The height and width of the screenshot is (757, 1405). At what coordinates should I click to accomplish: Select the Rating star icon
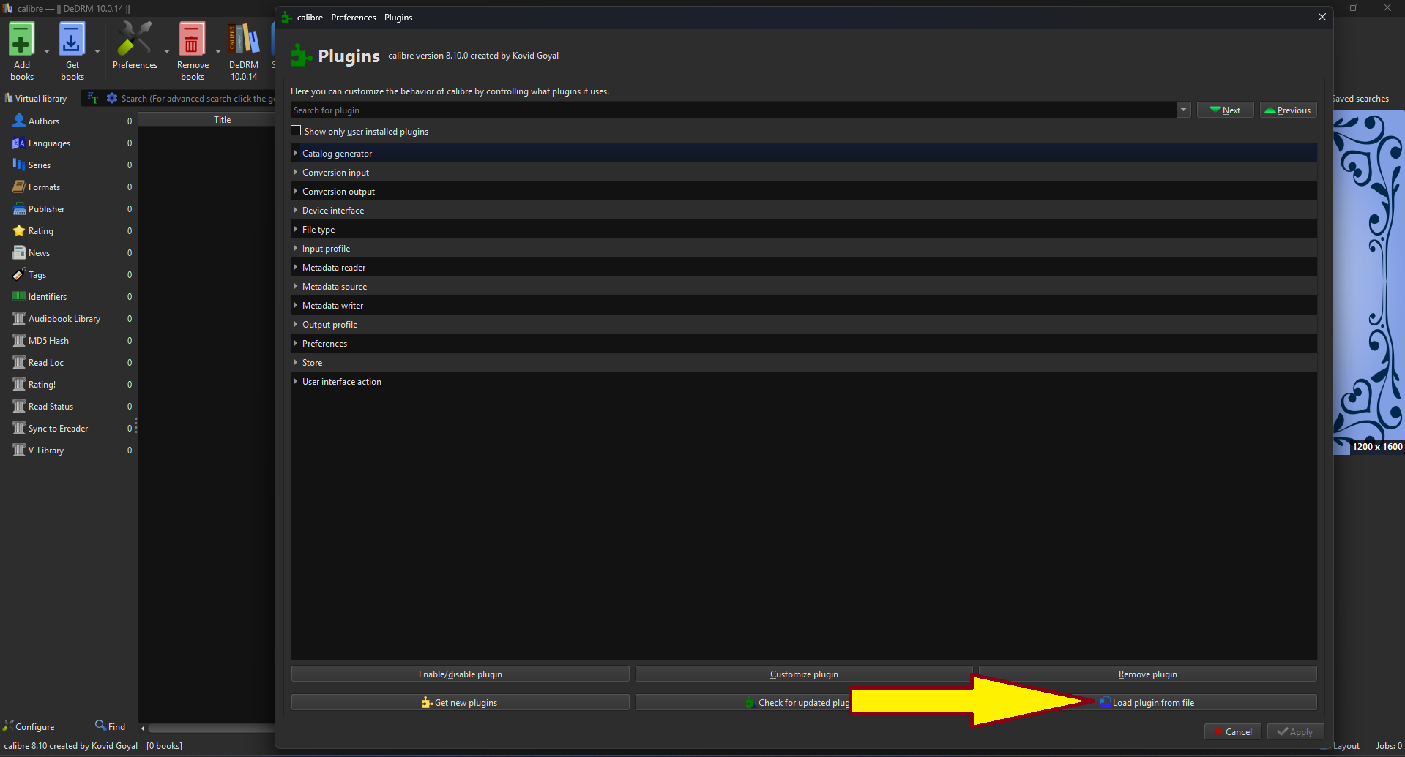click(x=19, y=231)
